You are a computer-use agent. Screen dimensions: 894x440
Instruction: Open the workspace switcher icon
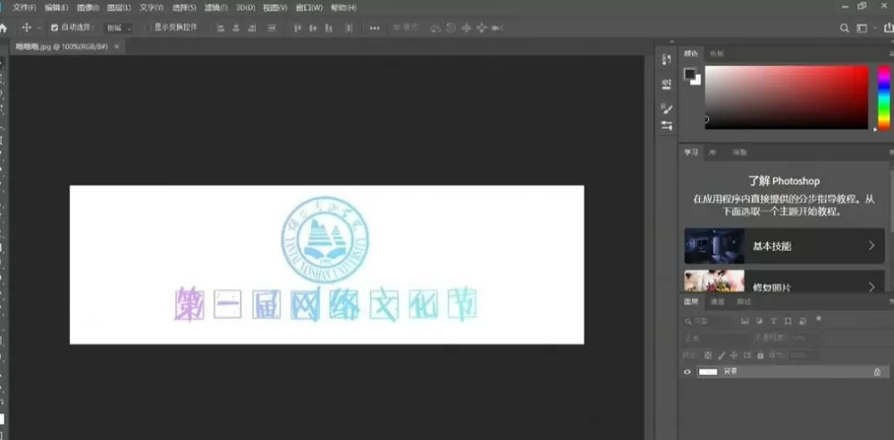[862, 28]
